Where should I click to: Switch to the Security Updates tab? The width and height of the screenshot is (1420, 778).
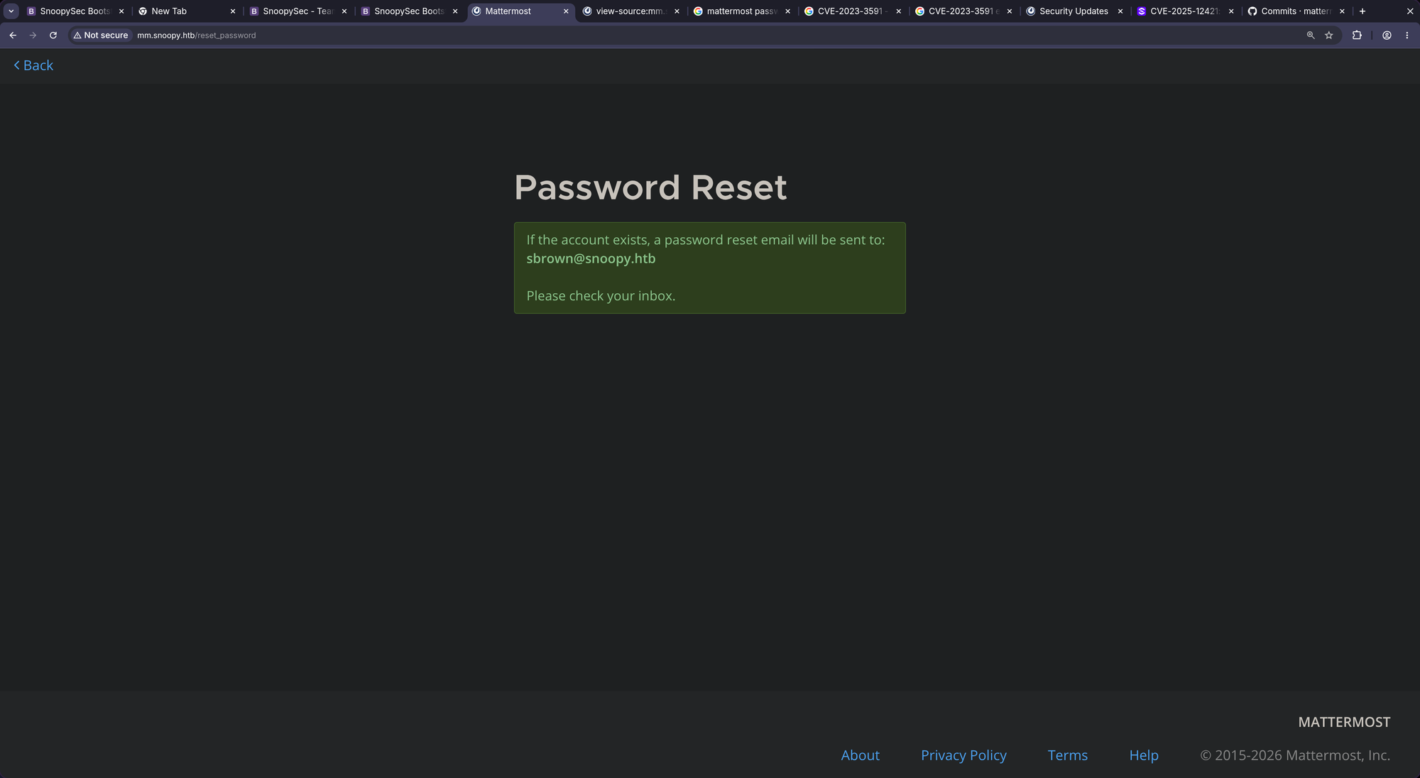point(1074,11)
